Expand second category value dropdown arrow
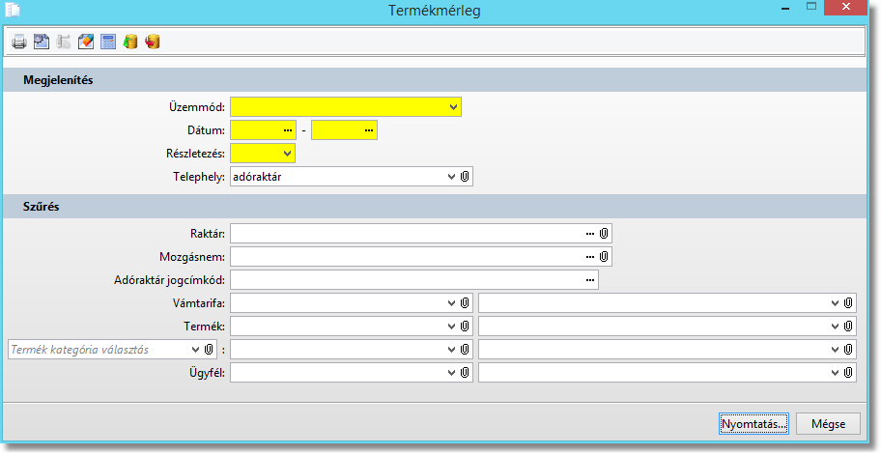 click(x=835, y=350)
